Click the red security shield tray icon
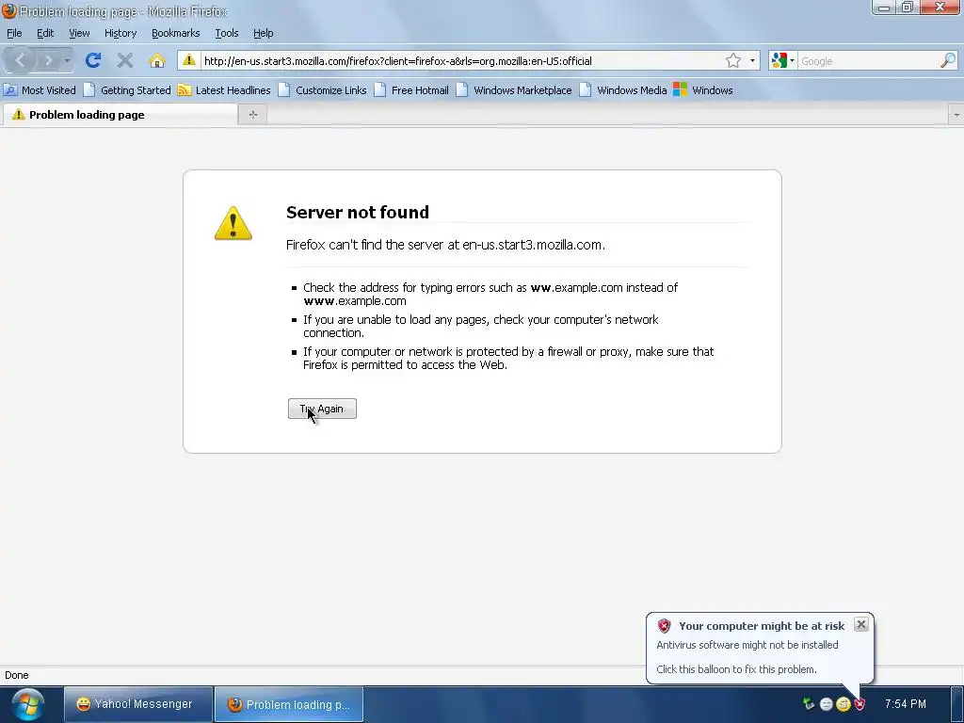964x723 pixels. pyautogui.click(x=859, y=704)
